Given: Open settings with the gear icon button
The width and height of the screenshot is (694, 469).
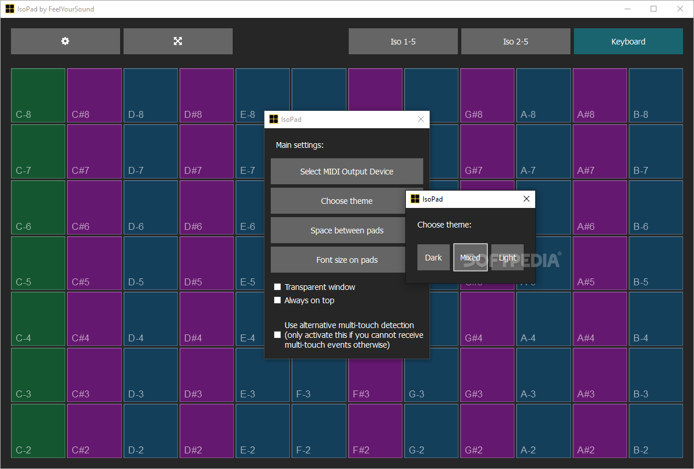Looking at the screenshot, I should pos(65,42).
